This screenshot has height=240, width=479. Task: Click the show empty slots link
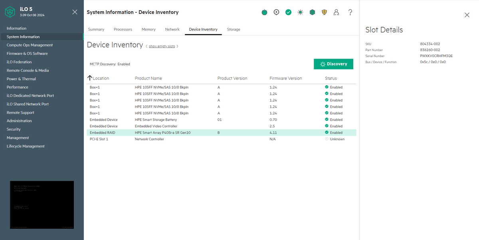click(162, 46)
